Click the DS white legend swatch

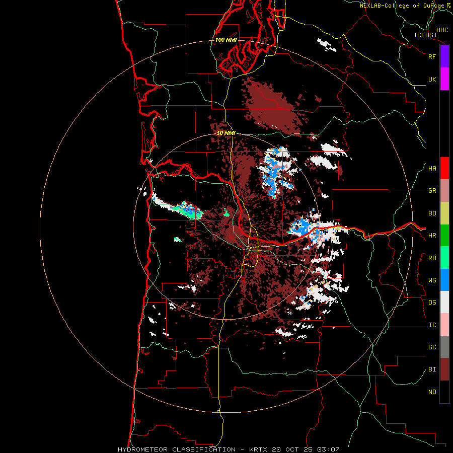coord(444,302)
